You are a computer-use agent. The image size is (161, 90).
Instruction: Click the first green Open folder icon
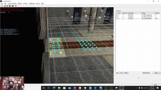[5, 6]
